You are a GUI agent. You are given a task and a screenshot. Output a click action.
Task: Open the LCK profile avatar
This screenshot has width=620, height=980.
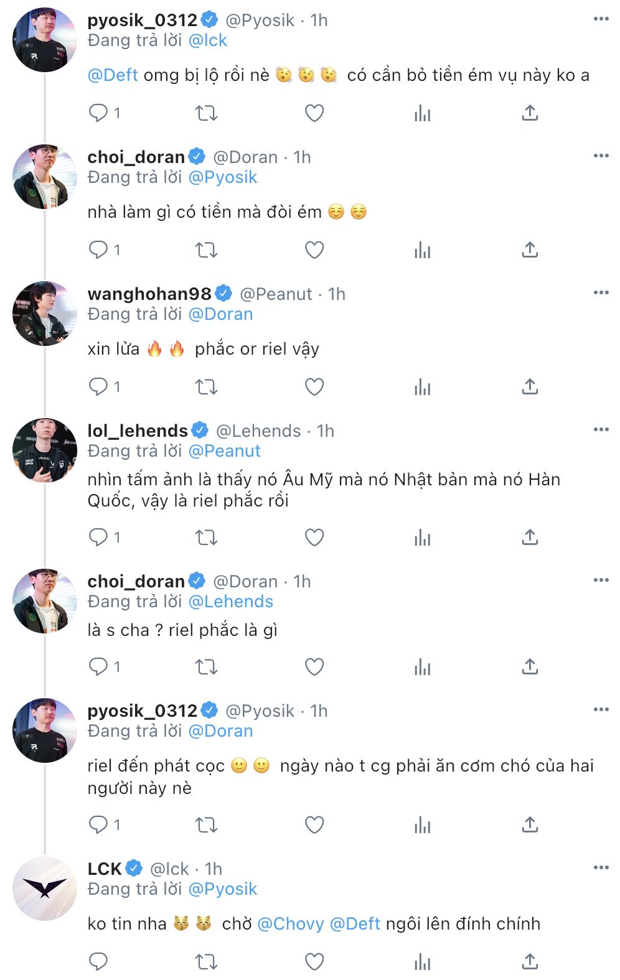point(45,889)
